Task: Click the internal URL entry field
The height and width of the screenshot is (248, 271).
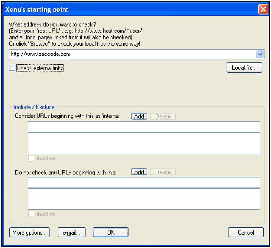Action: [144, 127]
